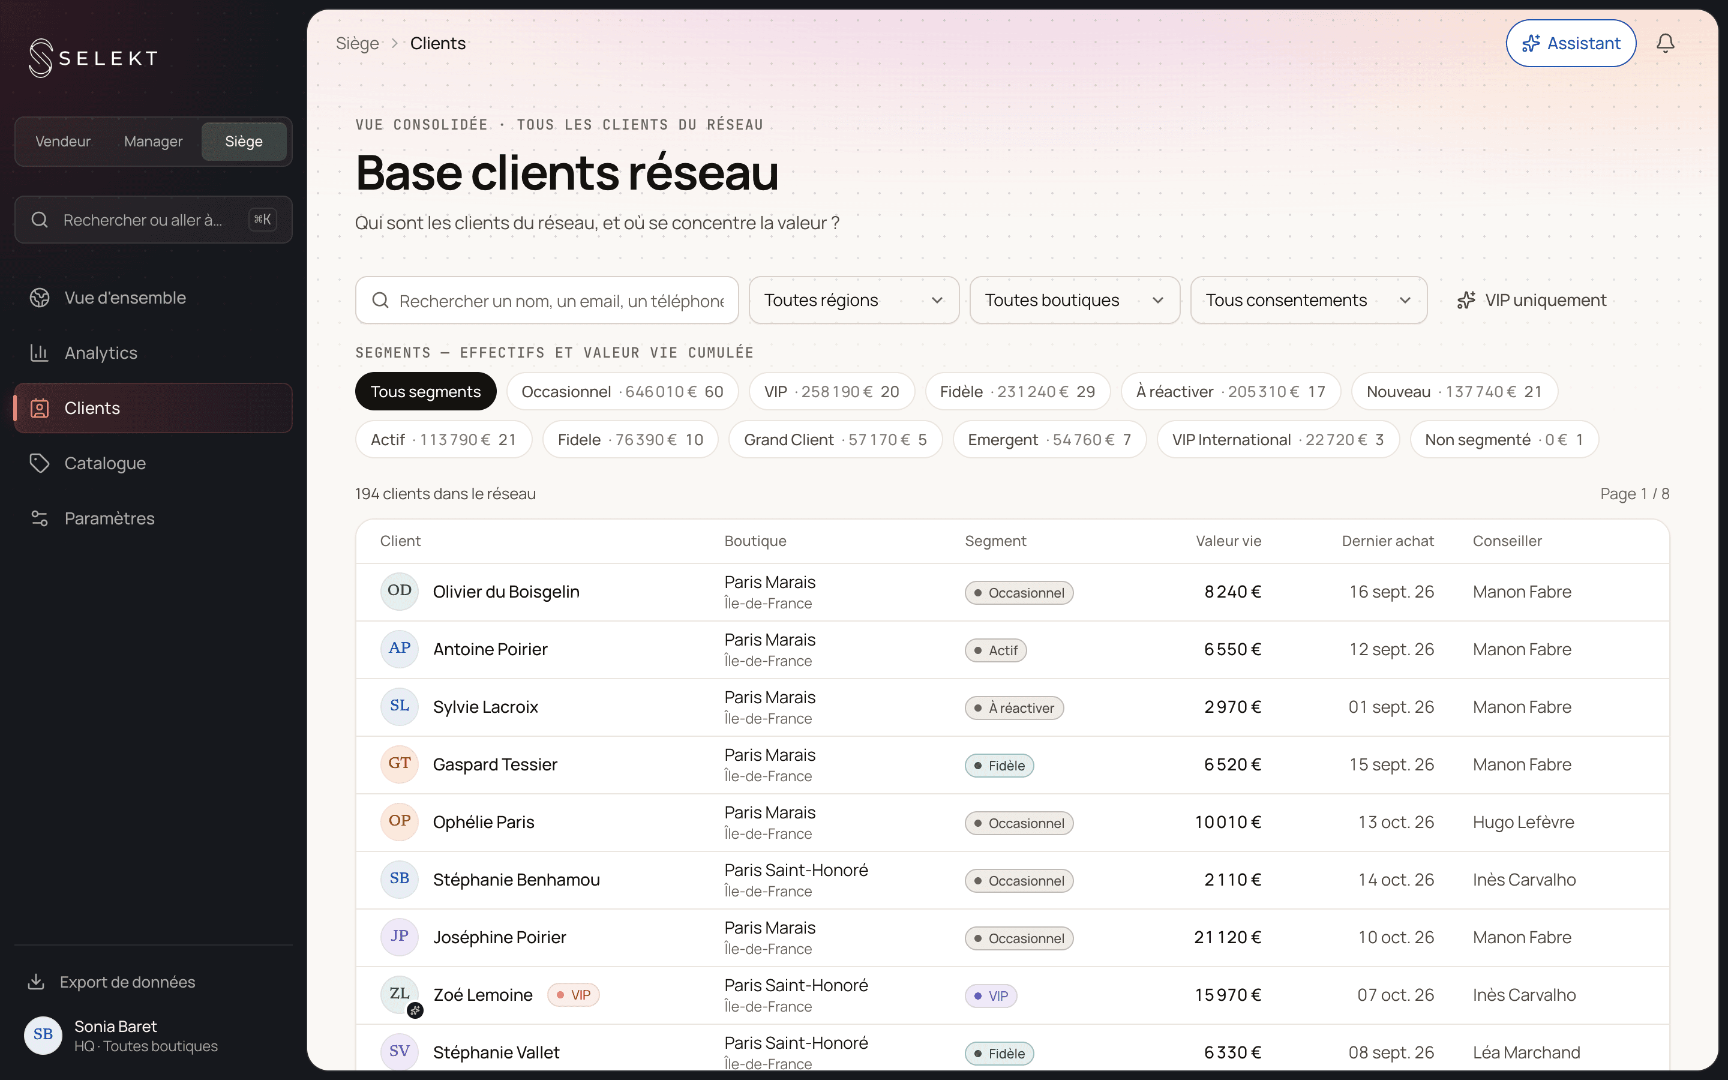The height and width of the screenshot is (1080, 1728).
Task: Click the Dernier achat column header
Action: click(1387, 541)
